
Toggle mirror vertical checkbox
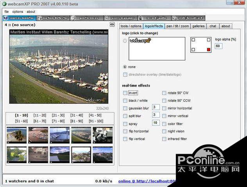[164, 116]
